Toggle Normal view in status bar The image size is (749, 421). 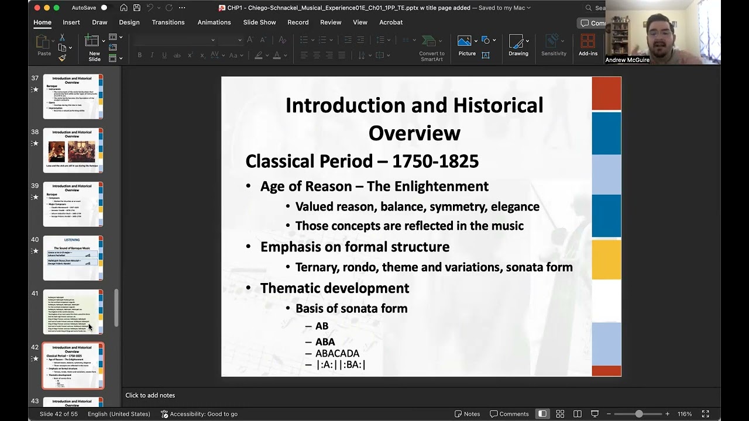pyautogui.click(x=542, y=413)
